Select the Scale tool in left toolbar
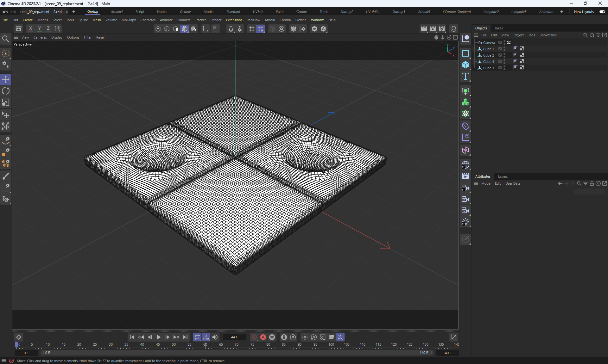The width and height of the screenshot is (608, 364). [6, 102]
